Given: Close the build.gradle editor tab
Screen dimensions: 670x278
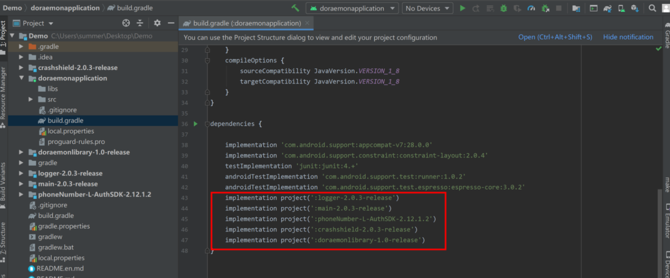Looking at the screenshot, I should (307, 23).
